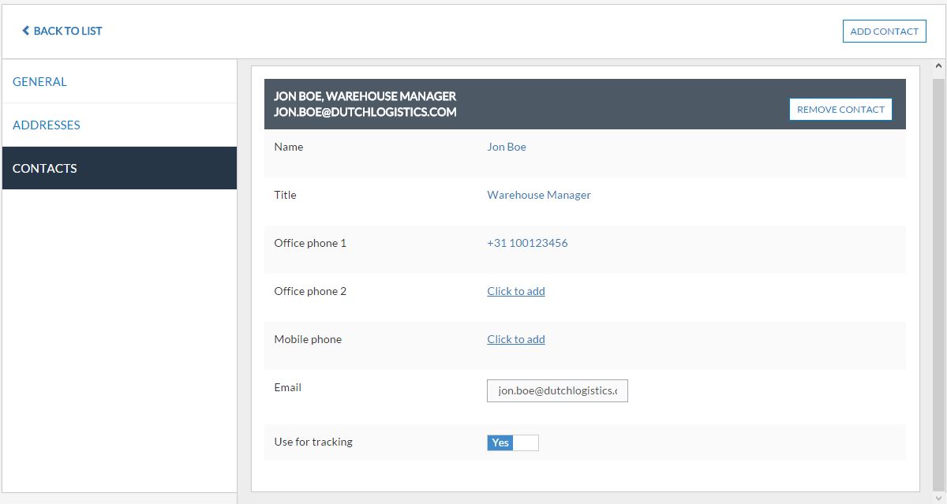Remove the Jon Boe contact

point(840,110)
